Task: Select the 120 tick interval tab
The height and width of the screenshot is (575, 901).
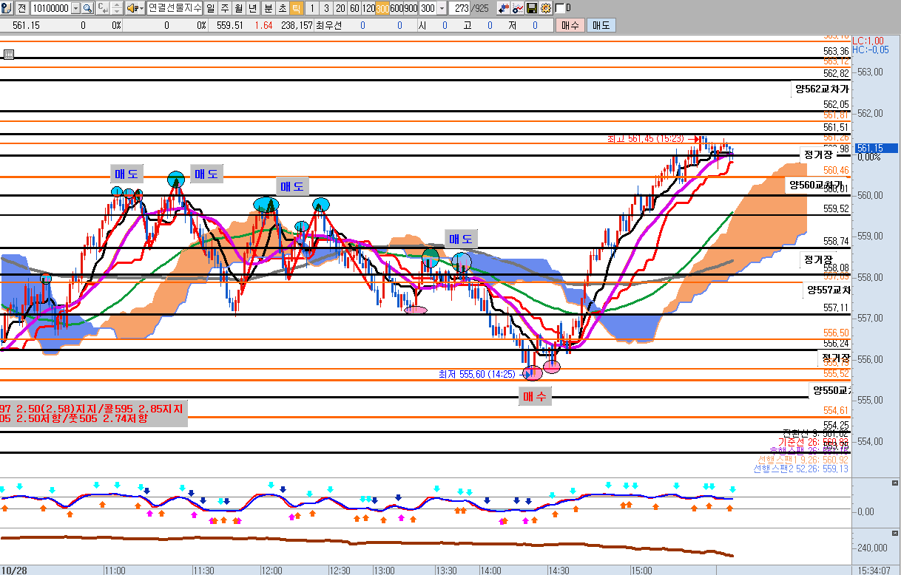Action: [368, 8]
